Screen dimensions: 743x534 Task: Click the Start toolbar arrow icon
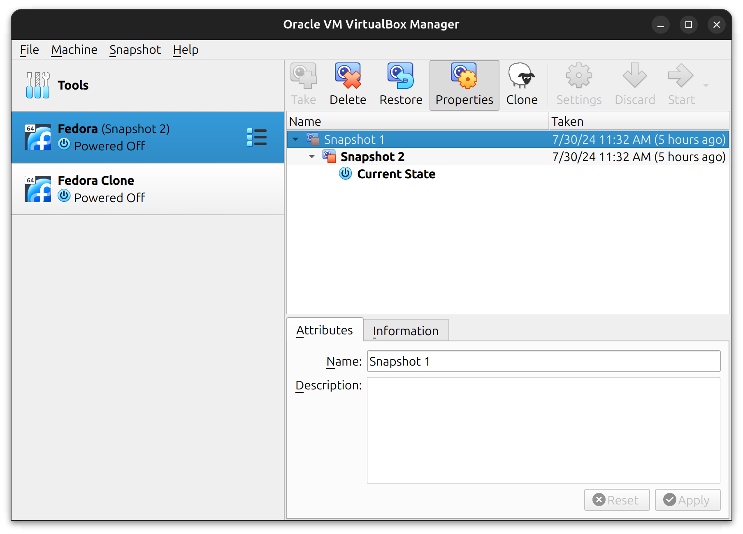(x=680, y=76)
